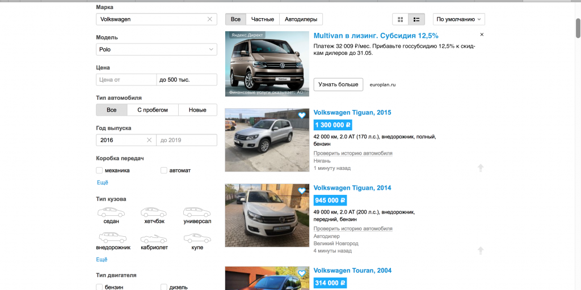
Task: Open the По умолчанию sorting dropdown
Action: tap(458, 19)
